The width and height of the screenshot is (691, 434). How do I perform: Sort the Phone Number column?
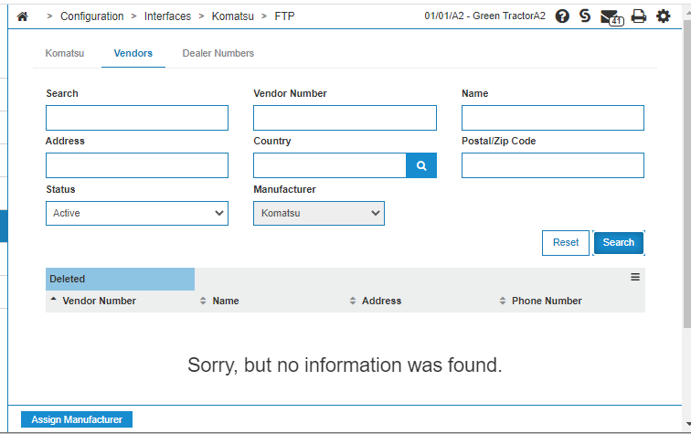click(x=503, y=301)
